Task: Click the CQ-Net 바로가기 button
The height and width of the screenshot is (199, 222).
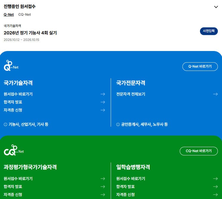Action: [x=198, y=151]
